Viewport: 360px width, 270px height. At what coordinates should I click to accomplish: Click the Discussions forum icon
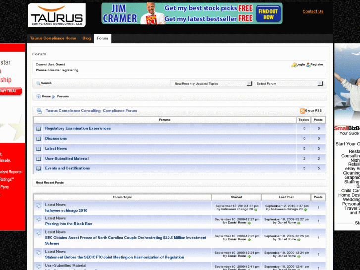[x=38, y=139]
